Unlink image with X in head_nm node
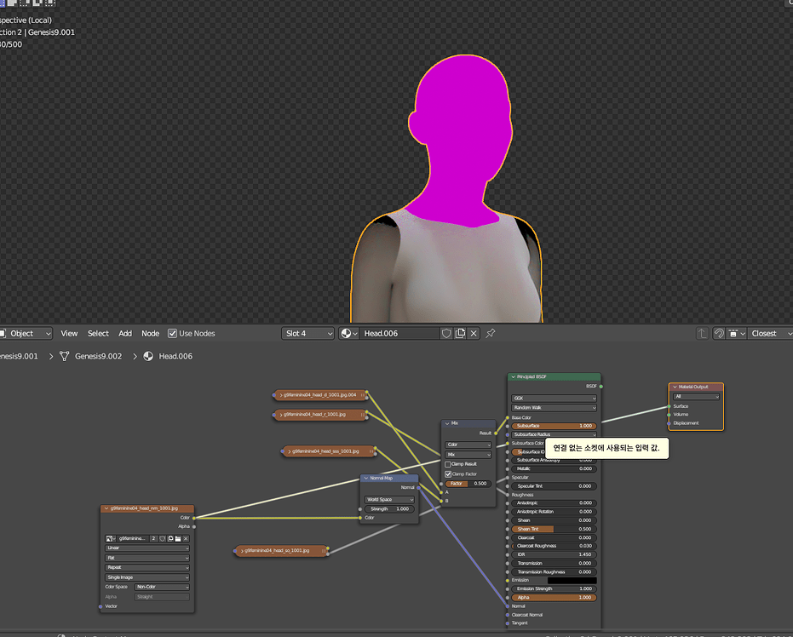The height and width of the screenshot is (637, 793). tap(186, 539)
